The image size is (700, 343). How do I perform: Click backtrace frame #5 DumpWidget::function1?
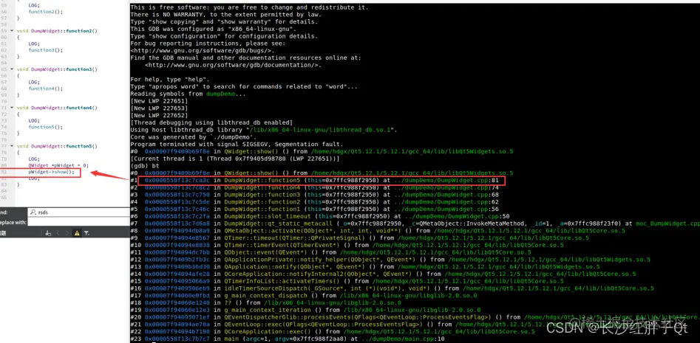(x=314, y=209)
